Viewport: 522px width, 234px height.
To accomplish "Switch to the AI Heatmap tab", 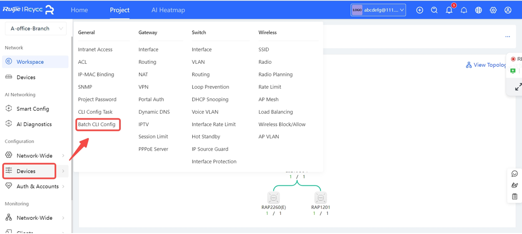I will tap(168, 10).
